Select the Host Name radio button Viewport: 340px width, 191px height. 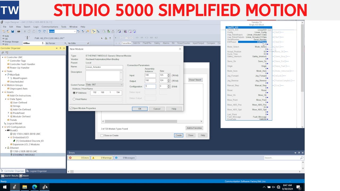tap(74, 99)
